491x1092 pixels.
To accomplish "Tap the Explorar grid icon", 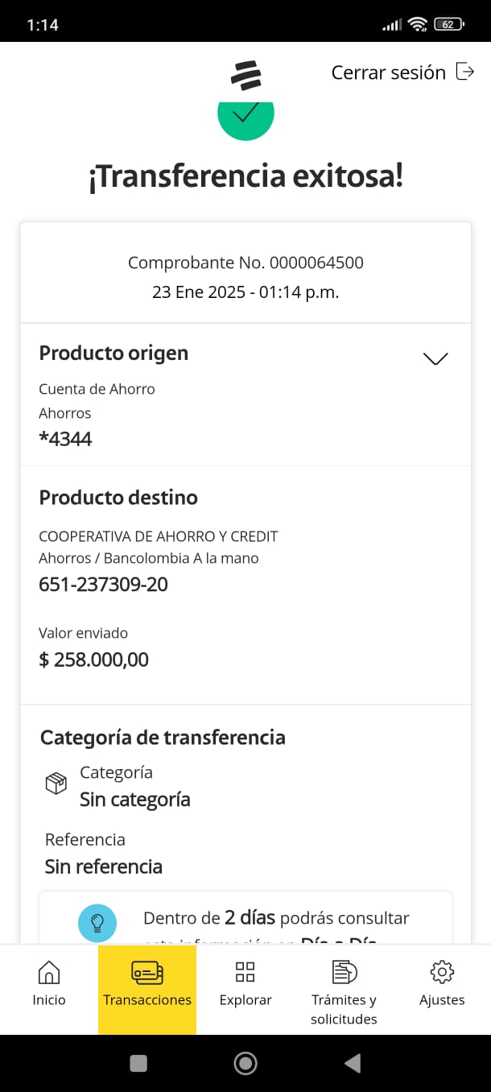I will point(245,972).
